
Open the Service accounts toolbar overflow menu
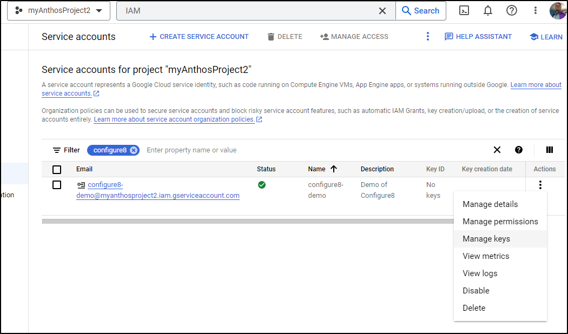tap(428, 37)
